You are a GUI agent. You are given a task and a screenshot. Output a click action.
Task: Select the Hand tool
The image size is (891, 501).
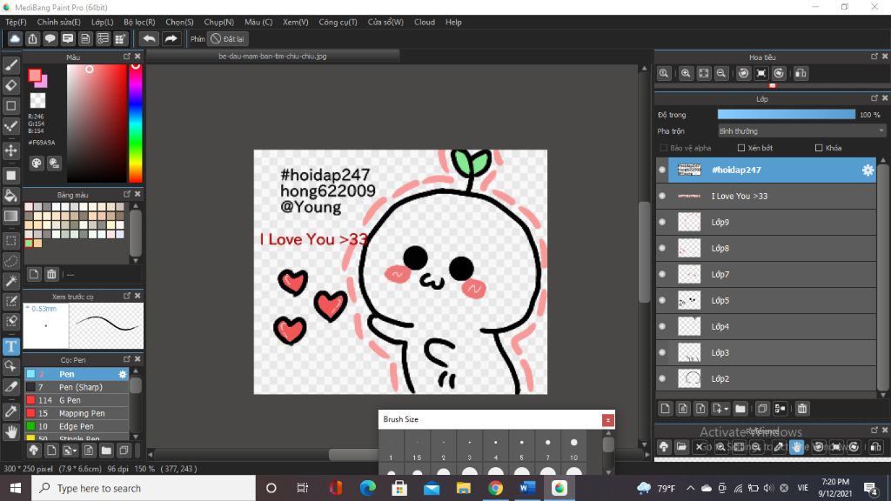10,432
